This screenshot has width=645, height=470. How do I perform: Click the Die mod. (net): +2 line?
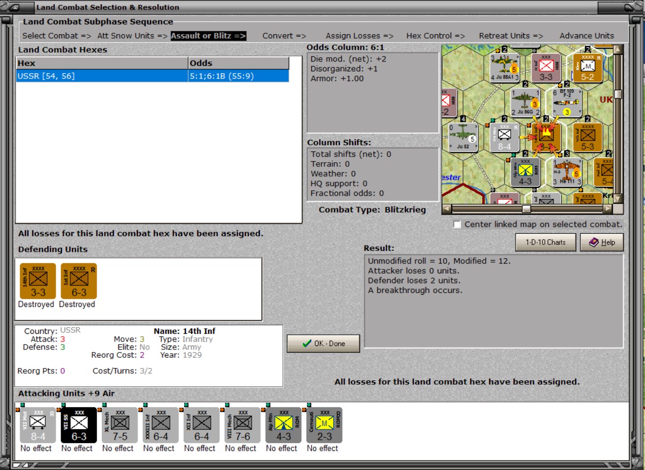[x=348, y=59]
